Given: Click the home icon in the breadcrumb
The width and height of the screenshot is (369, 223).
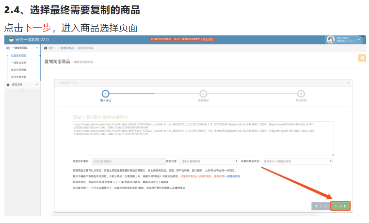Looking at the screenshot, I should tap(46, 48).
